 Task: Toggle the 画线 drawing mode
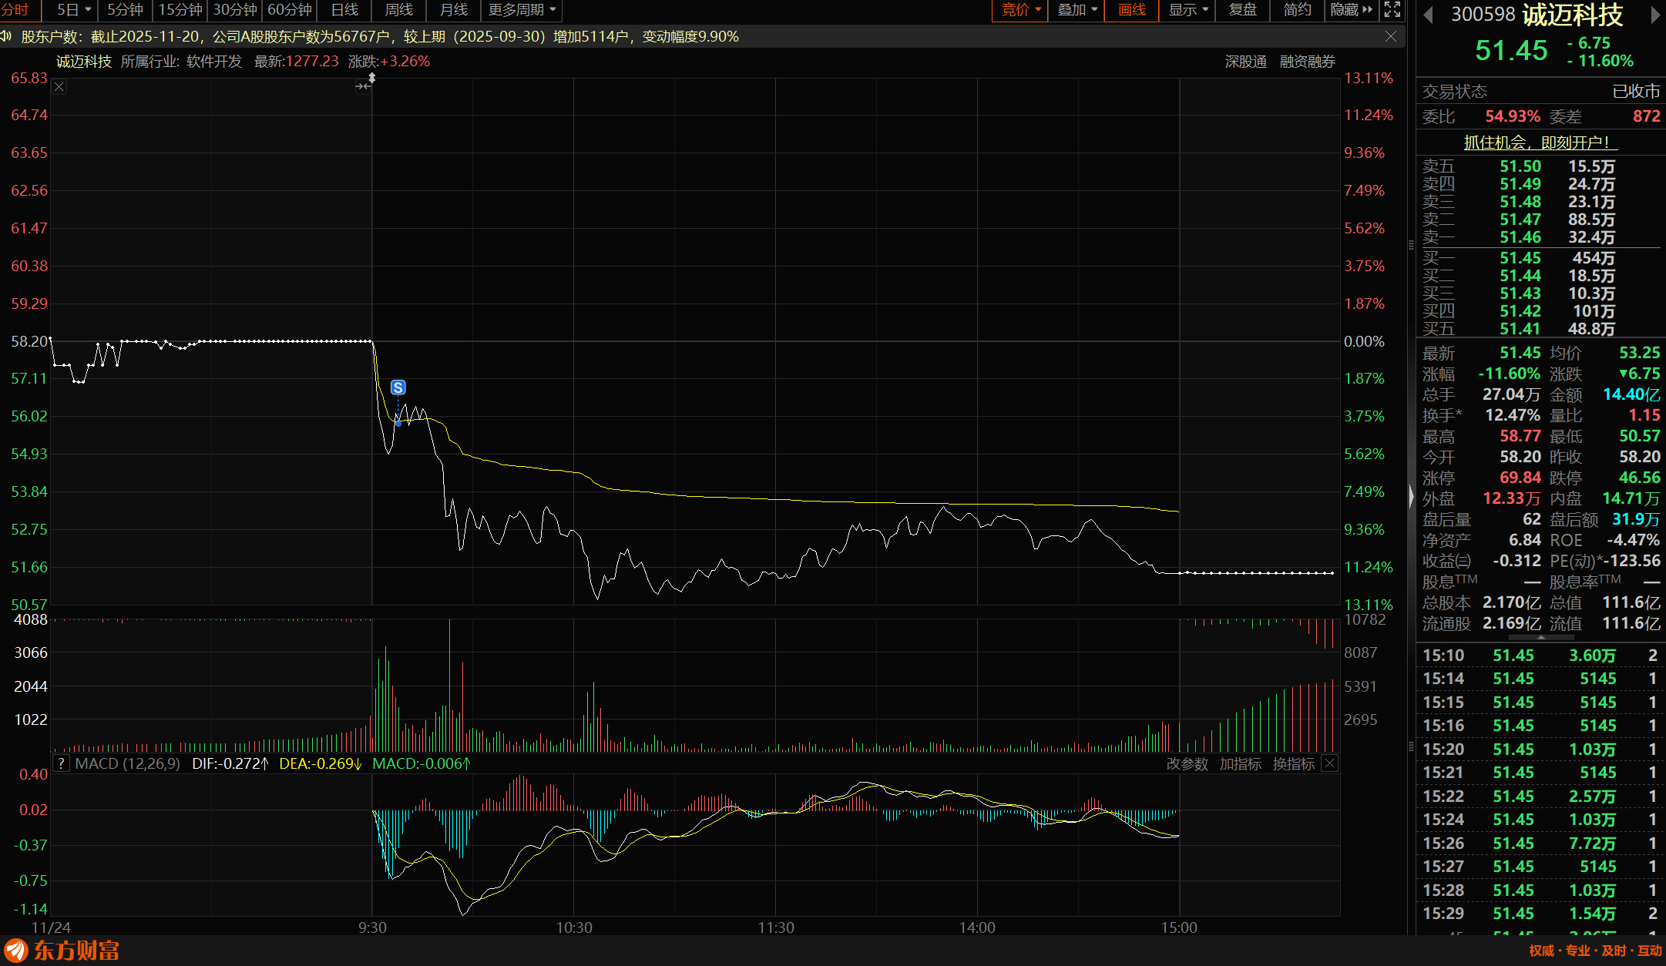pos(1131,10)
